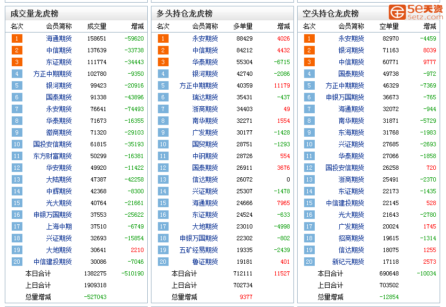Image resolution: width=446 pixels, height=307 pixels.
Task: Click rank 20 badge beside 鲁证期货
Action: pos(163,262)
